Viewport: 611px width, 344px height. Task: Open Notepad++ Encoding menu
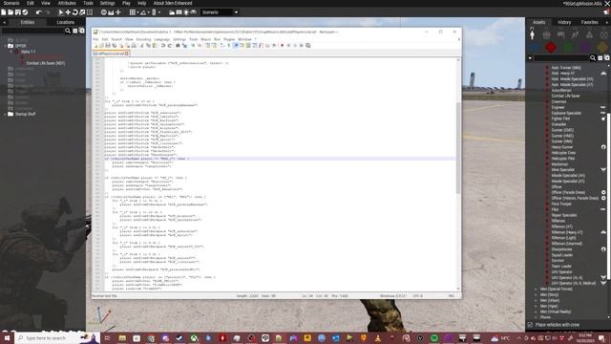(x=143, y=39)
